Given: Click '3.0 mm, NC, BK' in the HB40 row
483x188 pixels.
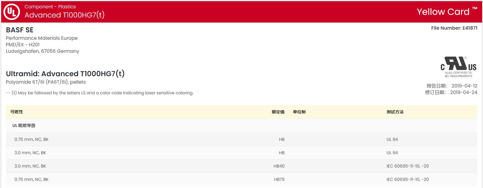Looking at the screenshot, I should point(30,166).
